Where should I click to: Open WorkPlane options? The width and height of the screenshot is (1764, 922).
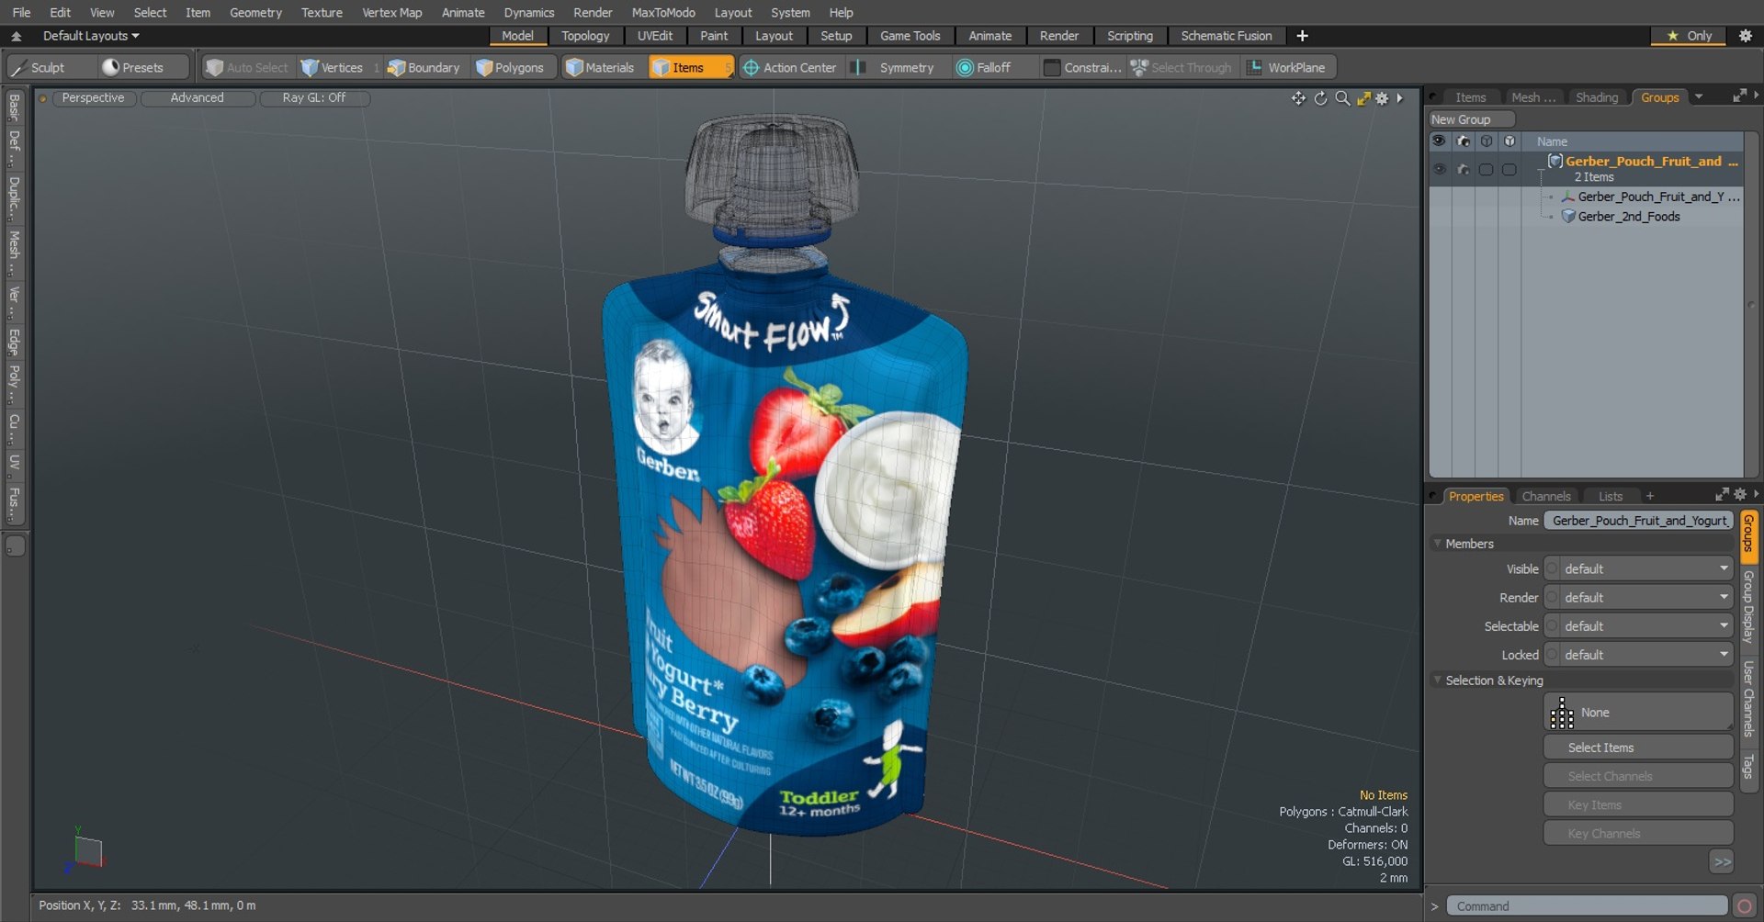(x=1288, y=67)
